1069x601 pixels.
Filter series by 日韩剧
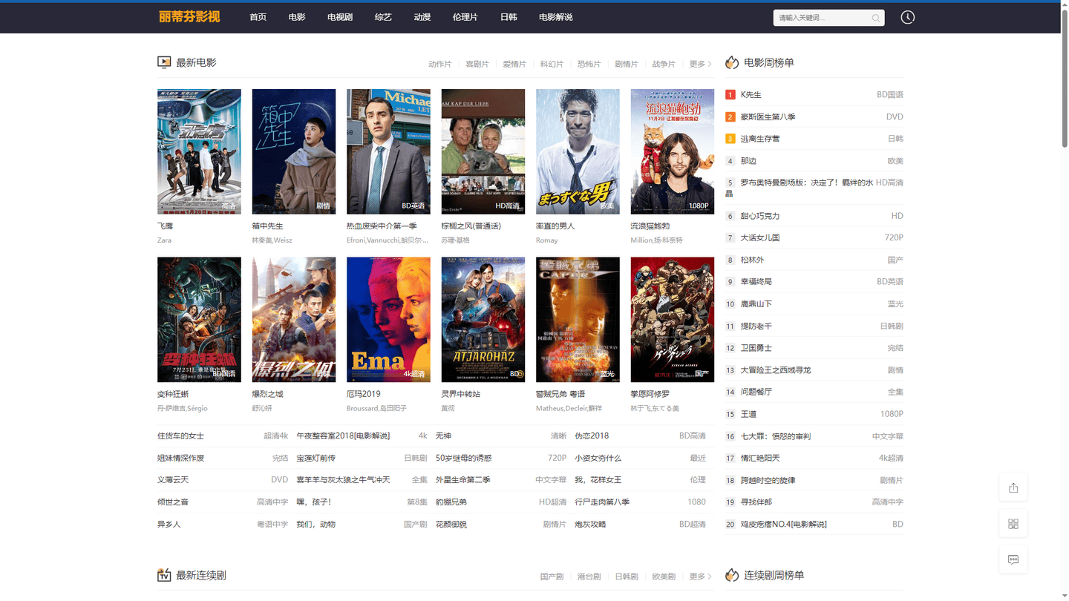[x=627, y=577]
